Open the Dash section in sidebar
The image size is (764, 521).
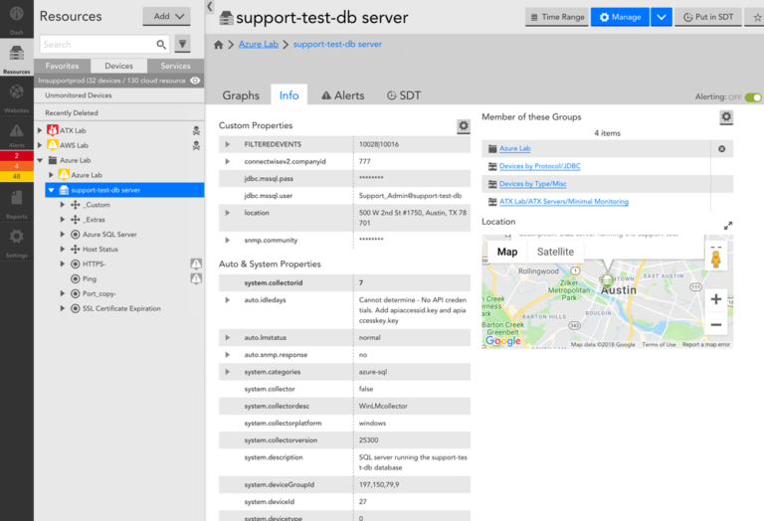click(17, 18)
